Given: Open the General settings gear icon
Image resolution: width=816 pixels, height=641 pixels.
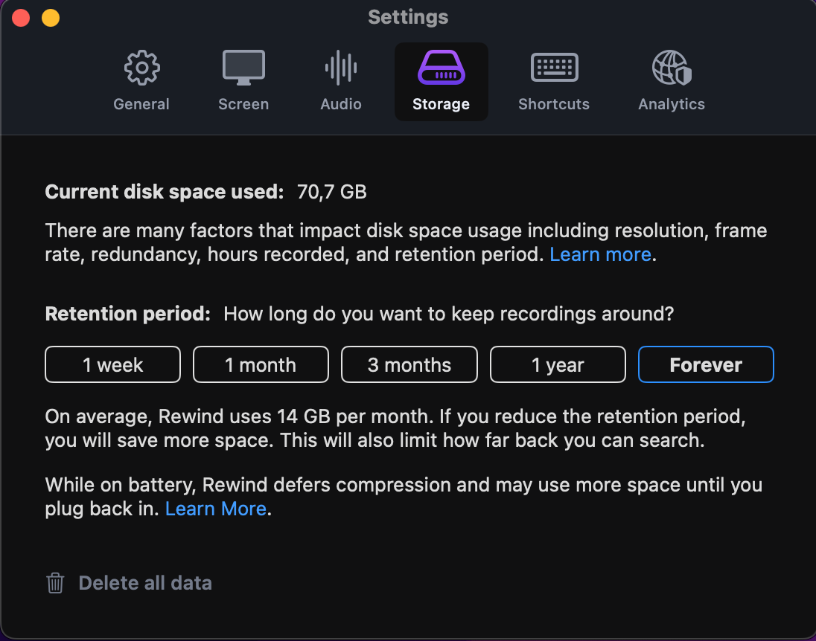Looking at the screenshot, I should pos(141,68).
